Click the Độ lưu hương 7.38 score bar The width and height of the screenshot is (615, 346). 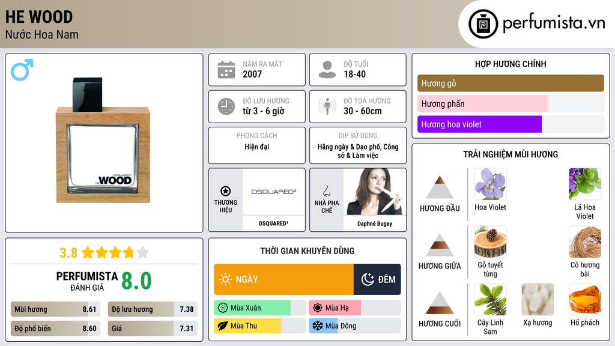[153, 309]
